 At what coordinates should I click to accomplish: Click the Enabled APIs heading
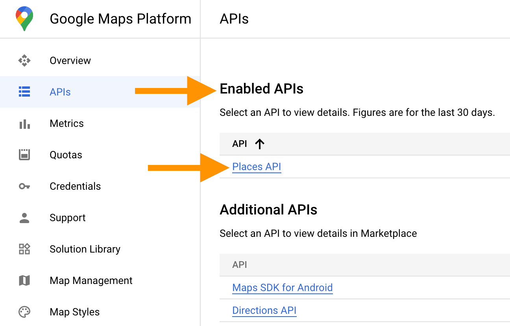(261, 89)
